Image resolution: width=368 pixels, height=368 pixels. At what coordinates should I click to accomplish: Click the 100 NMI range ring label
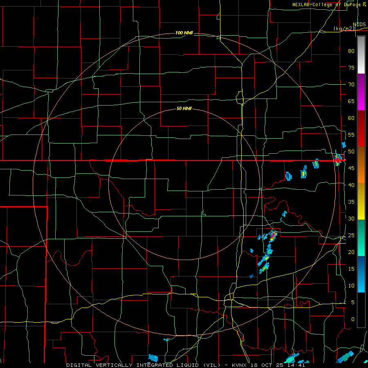coord(184,33)
